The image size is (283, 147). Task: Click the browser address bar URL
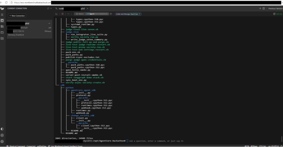point(33,2)
